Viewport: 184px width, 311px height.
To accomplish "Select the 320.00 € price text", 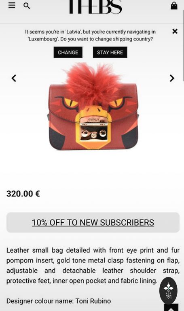I will 23,194.
